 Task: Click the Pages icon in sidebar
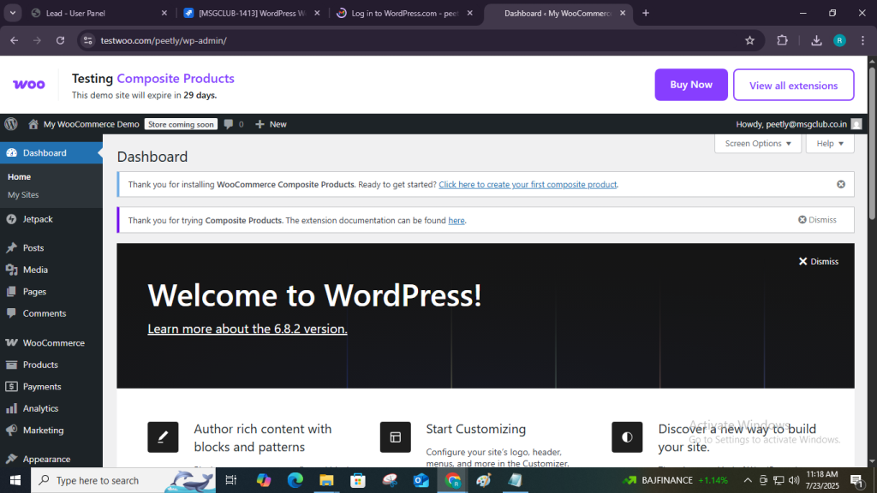click(x=11, y=291)
